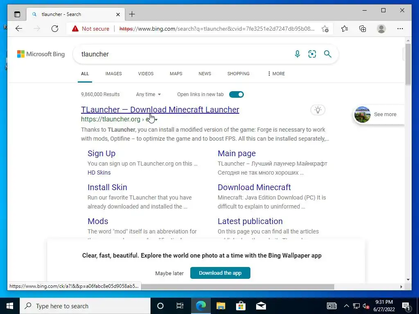Open News and interests taskbar icon
The height and width of the screenshot is (314, 419).
click(x=331, y=306)
